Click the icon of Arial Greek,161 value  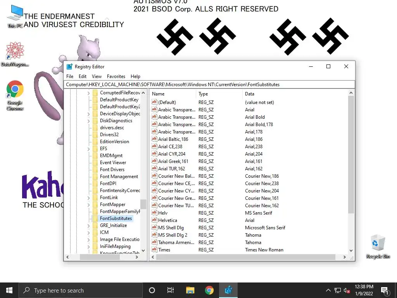pos(154,161)
